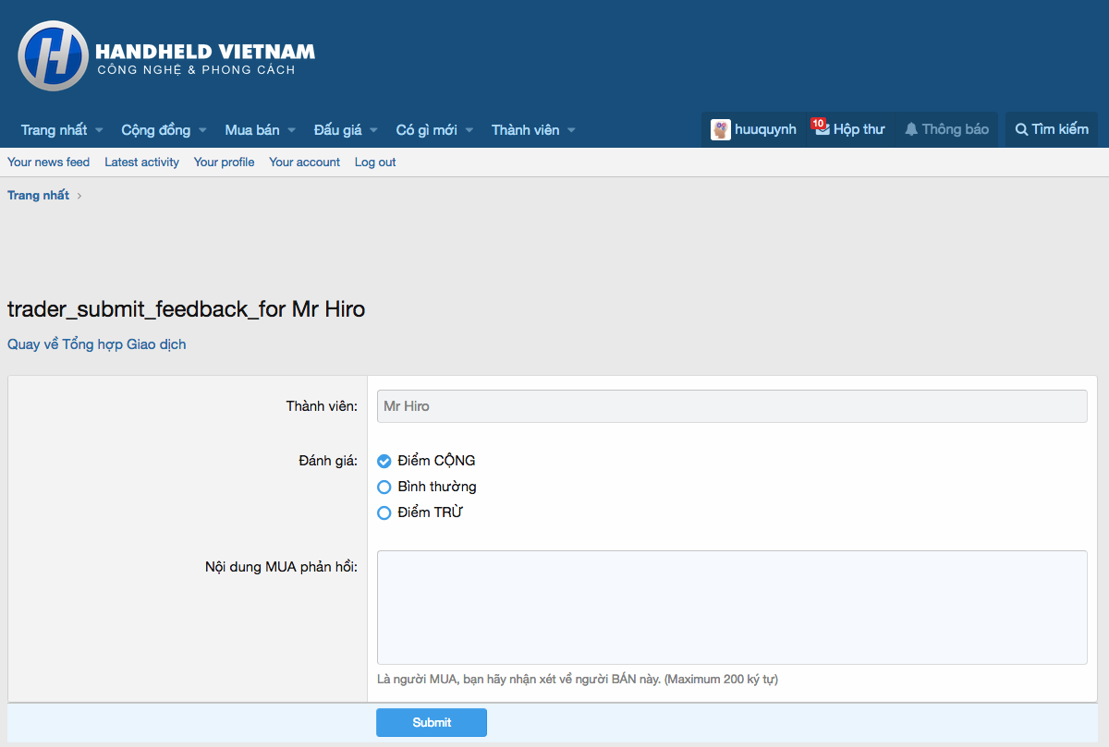Image resolution: width=1109 pixels, height=747 pixels.
Task: Expand the Cộng đồng dropdown arrow
Action: (202, 130)
